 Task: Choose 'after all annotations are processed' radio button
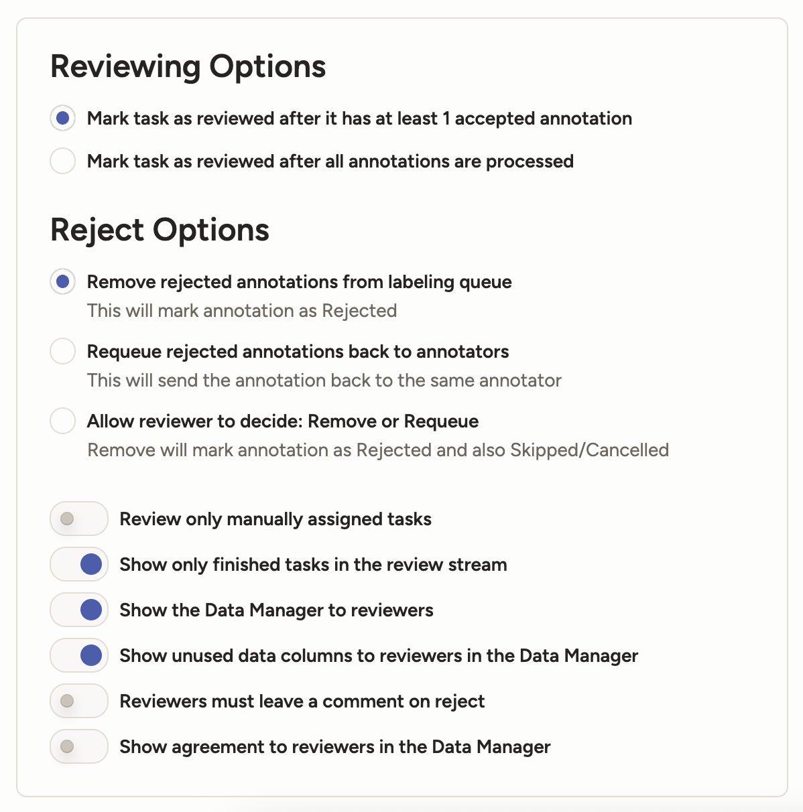(x=63, y=161)
